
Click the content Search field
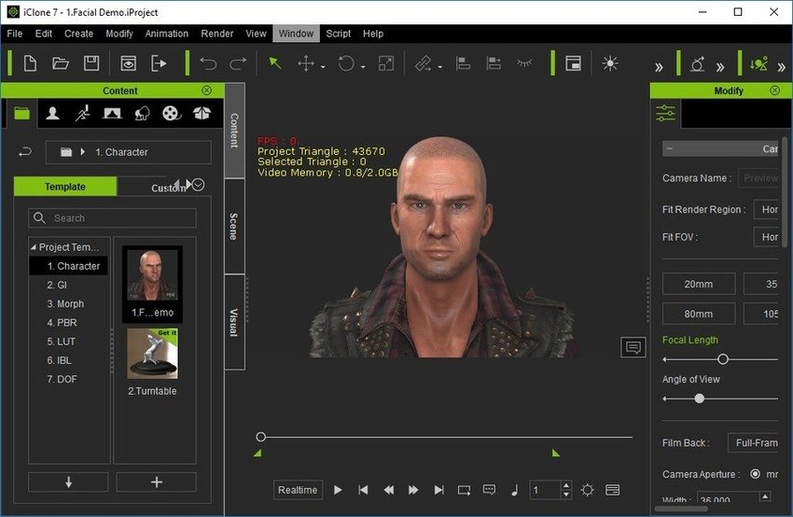[112, 218]
